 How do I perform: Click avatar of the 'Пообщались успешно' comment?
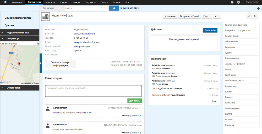click(x=48, y=109)
